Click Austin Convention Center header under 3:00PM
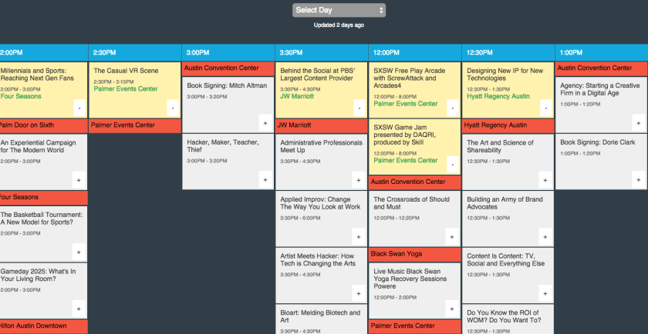Image resolution: width=648 pixels, height=334 pixels. coord(228,68)
